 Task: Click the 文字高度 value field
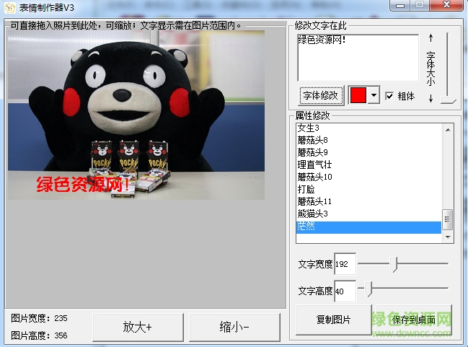[345, 291]
